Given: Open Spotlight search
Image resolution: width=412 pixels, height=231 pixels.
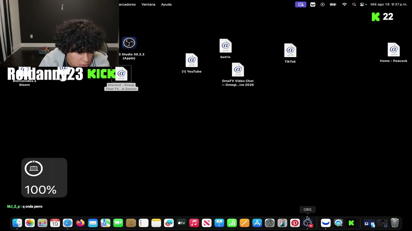Looking at the screenshot, I should [354, 4].
